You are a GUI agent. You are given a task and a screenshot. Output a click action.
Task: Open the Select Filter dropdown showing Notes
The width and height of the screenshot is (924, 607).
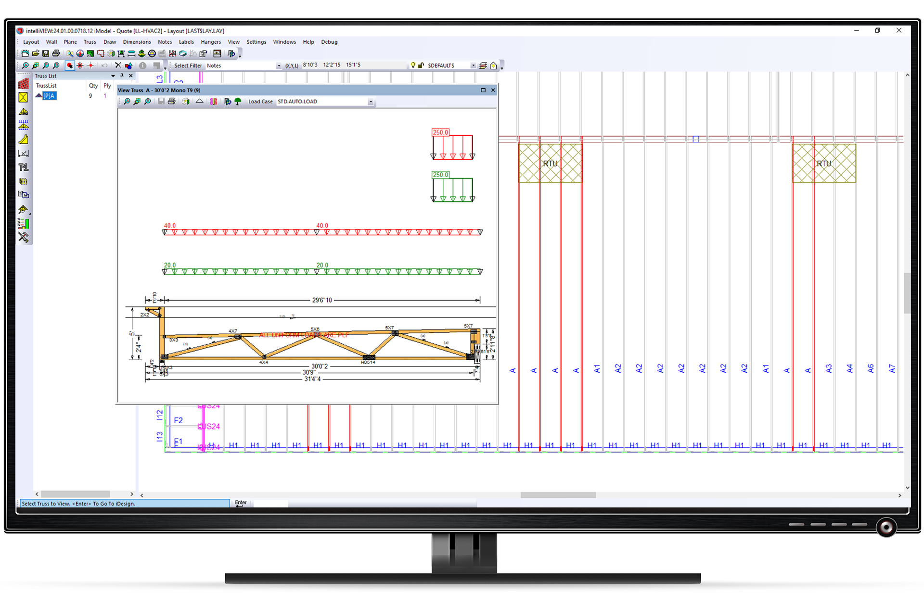tap(278, 65)
